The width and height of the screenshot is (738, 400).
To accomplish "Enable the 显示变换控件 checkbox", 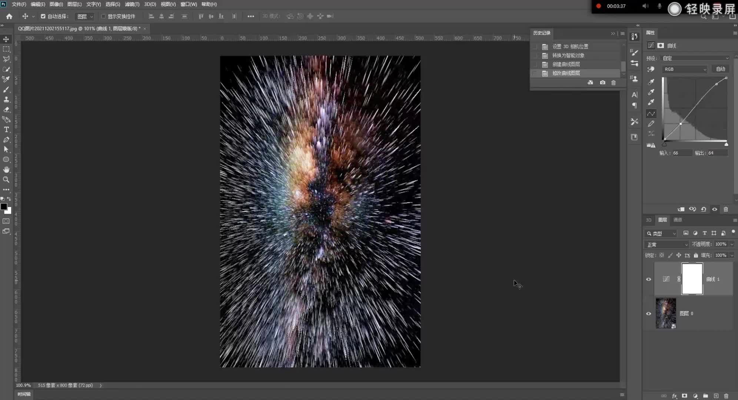I will [103, 16].
